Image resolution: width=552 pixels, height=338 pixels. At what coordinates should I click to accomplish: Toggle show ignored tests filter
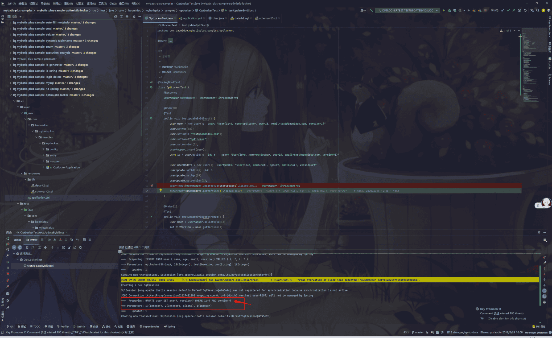coord(20,248)
